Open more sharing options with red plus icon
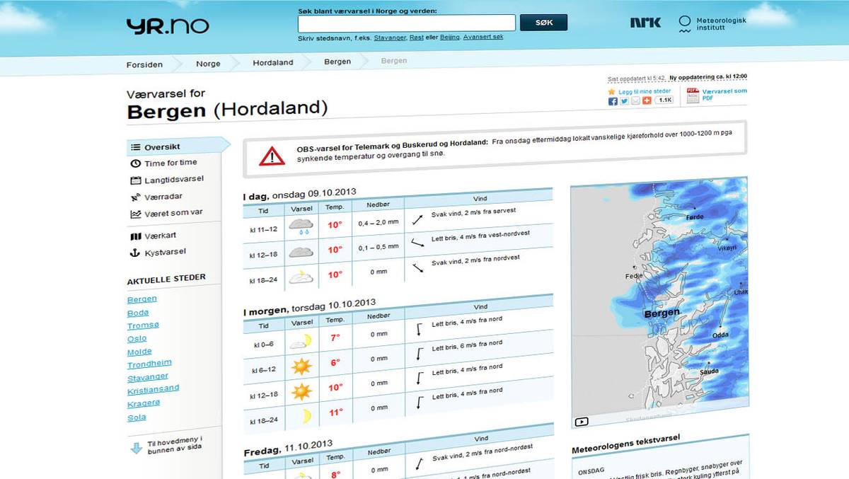The image size is (849, 479). click(647, 101)
